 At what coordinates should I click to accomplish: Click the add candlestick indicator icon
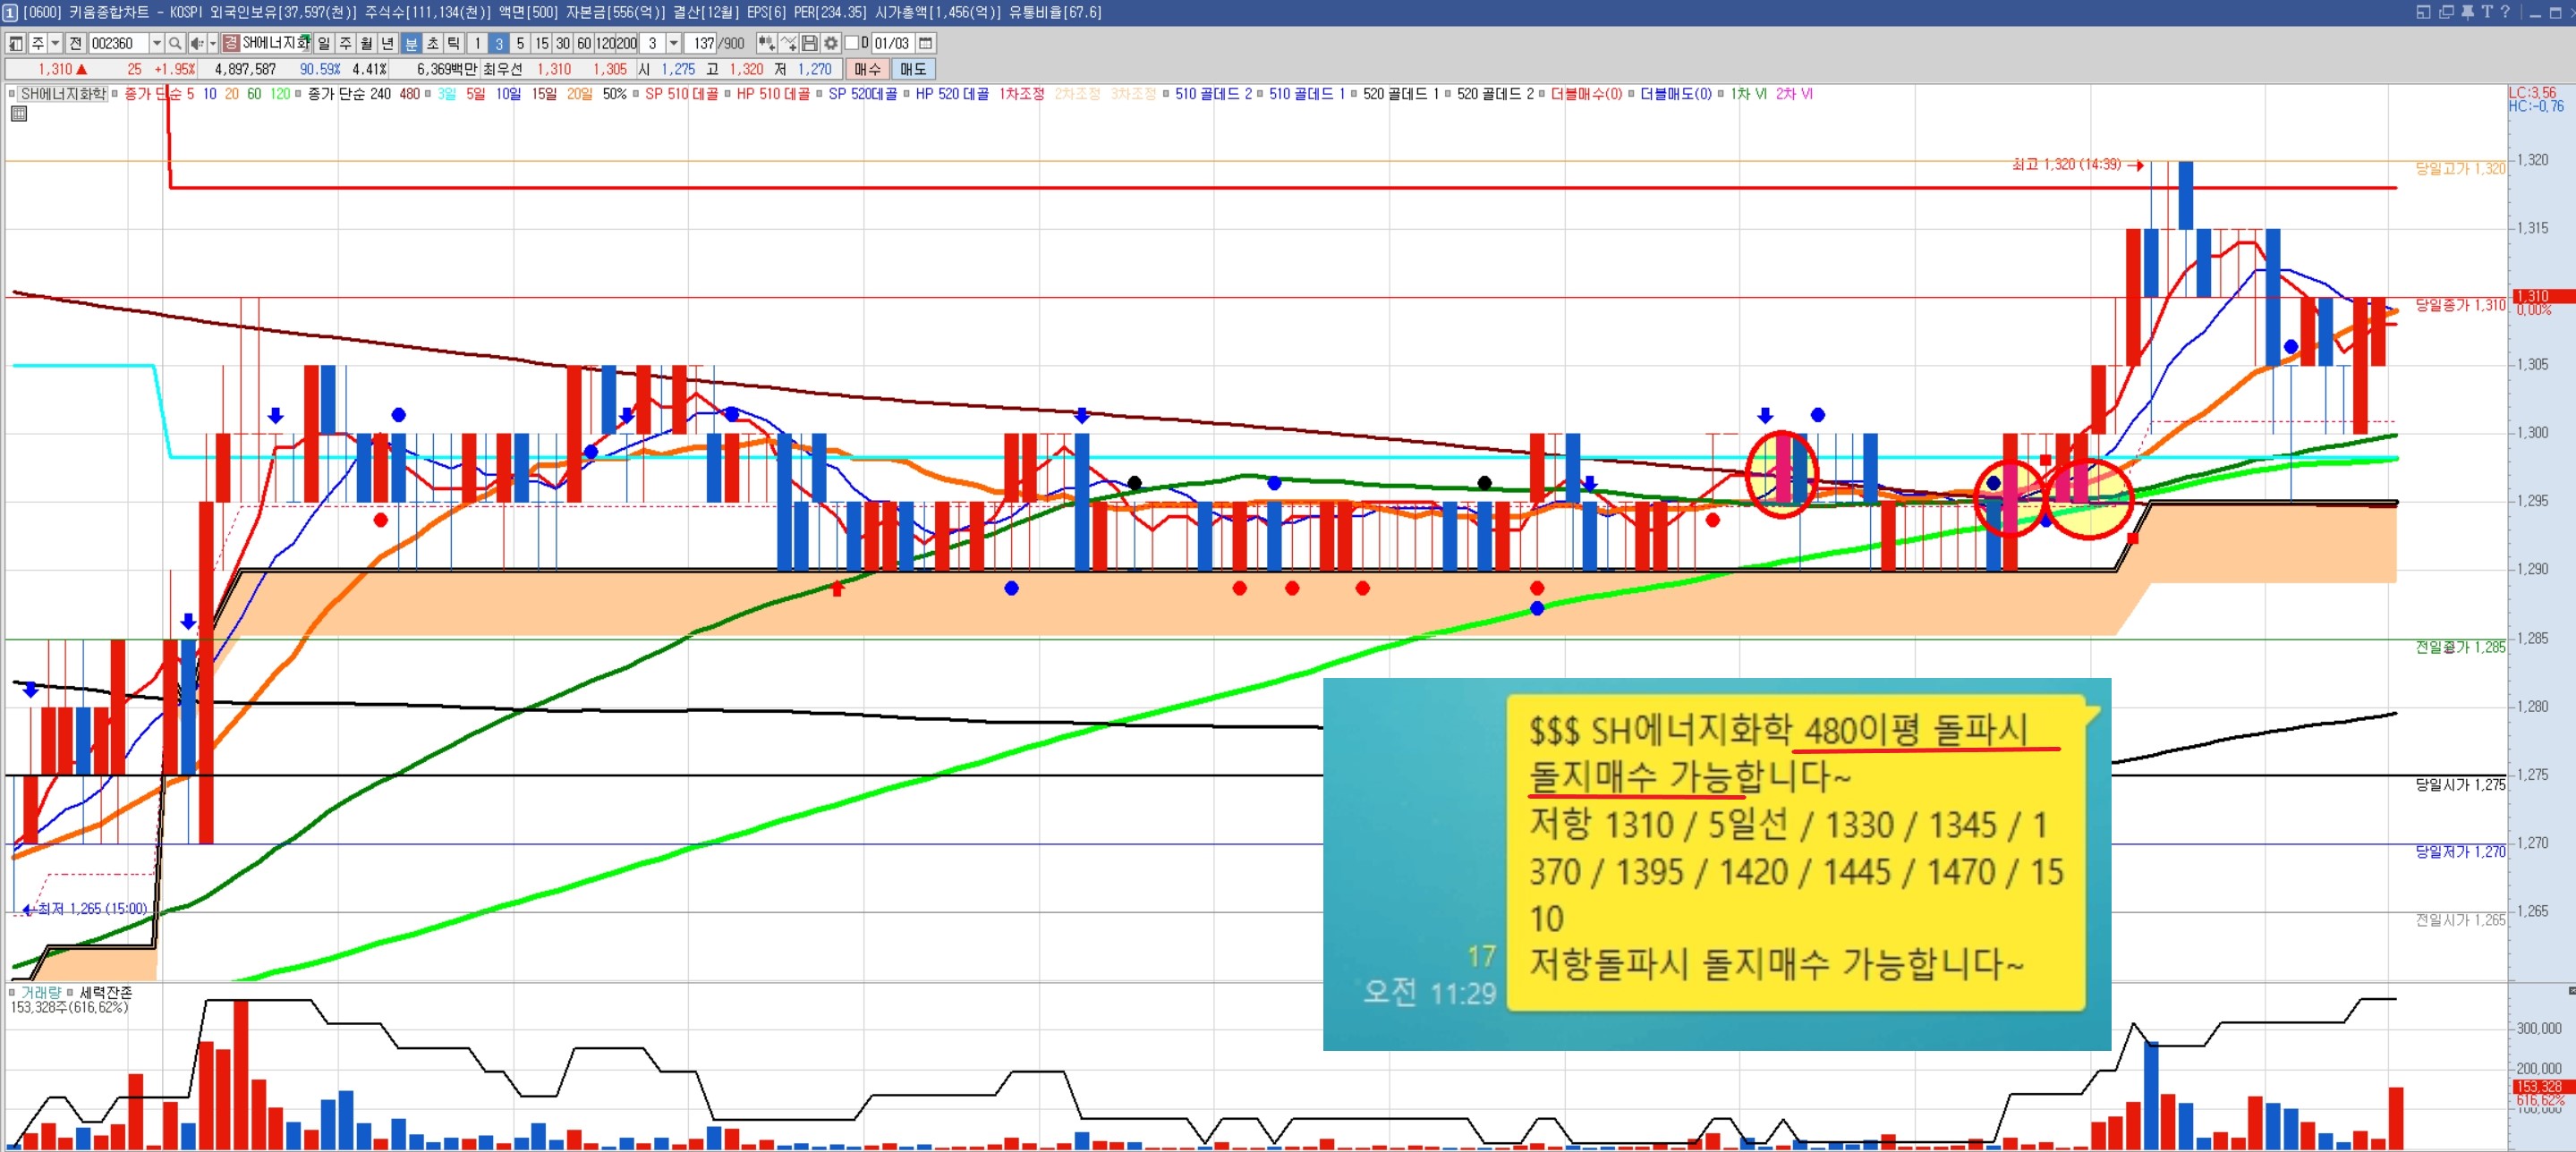[766, 43]
